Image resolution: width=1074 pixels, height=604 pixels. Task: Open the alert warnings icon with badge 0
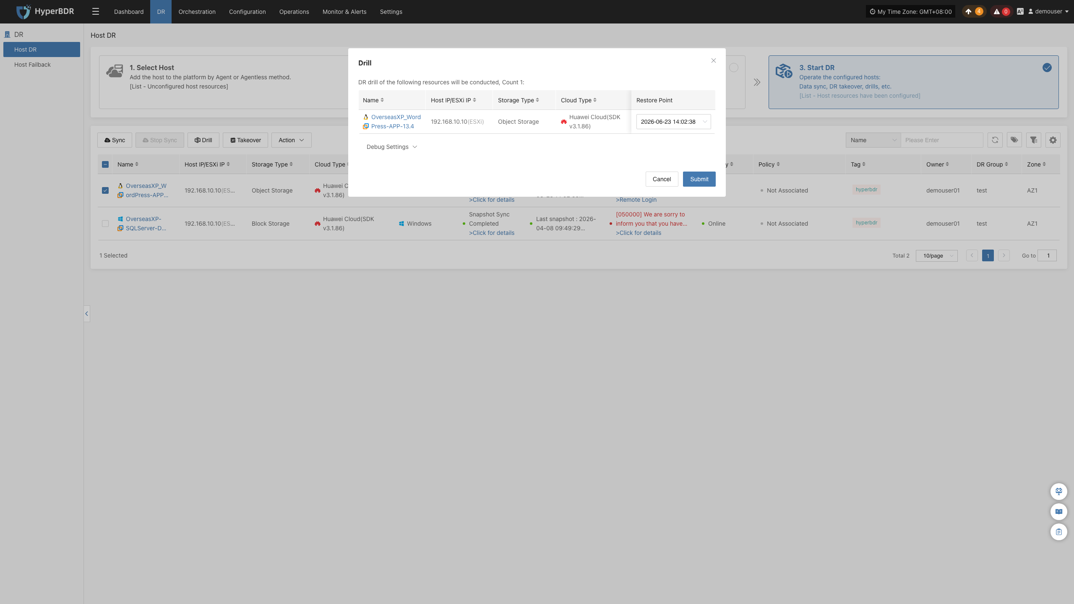pos(1001,12)
